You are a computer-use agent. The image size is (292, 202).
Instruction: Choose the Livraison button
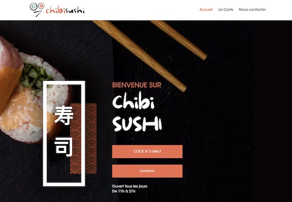coord(147,171)
